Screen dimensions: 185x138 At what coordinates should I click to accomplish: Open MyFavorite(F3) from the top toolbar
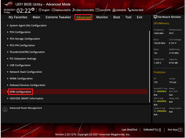(61, 10)
